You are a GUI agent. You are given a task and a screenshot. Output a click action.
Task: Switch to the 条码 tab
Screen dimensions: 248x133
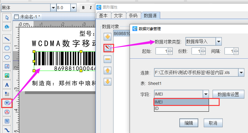(133, 16)
